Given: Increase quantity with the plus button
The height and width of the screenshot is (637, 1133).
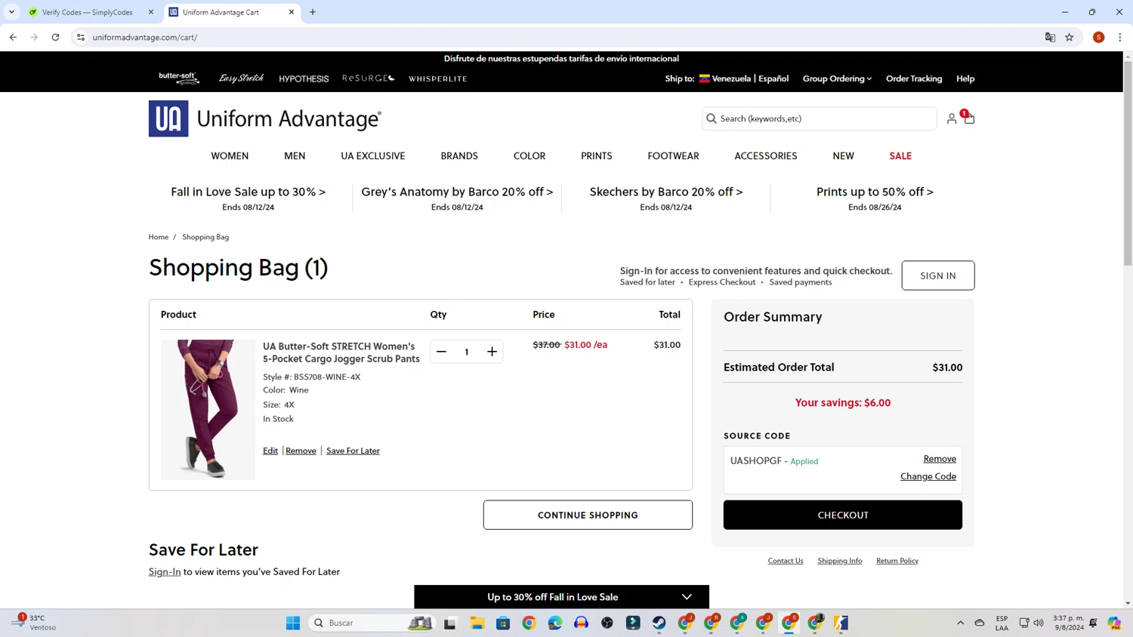Looking at the screenshot, I should (492, 352).
